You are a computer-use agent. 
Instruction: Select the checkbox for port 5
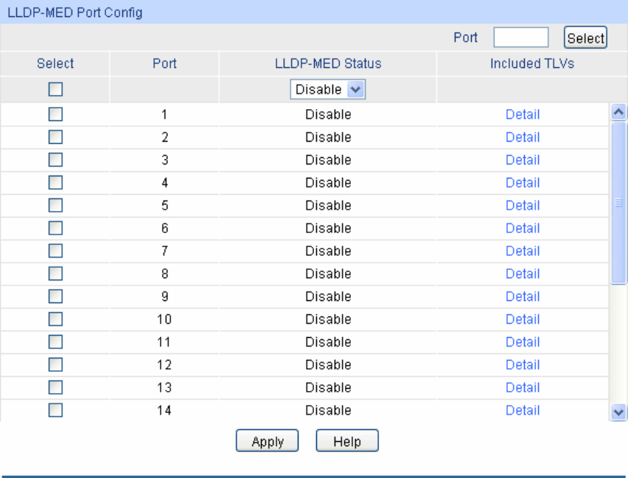click(55, 206)
